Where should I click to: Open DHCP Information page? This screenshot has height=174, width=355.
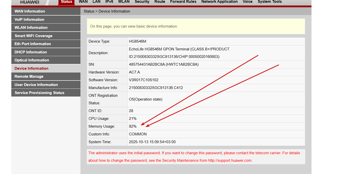coord(46,52)
